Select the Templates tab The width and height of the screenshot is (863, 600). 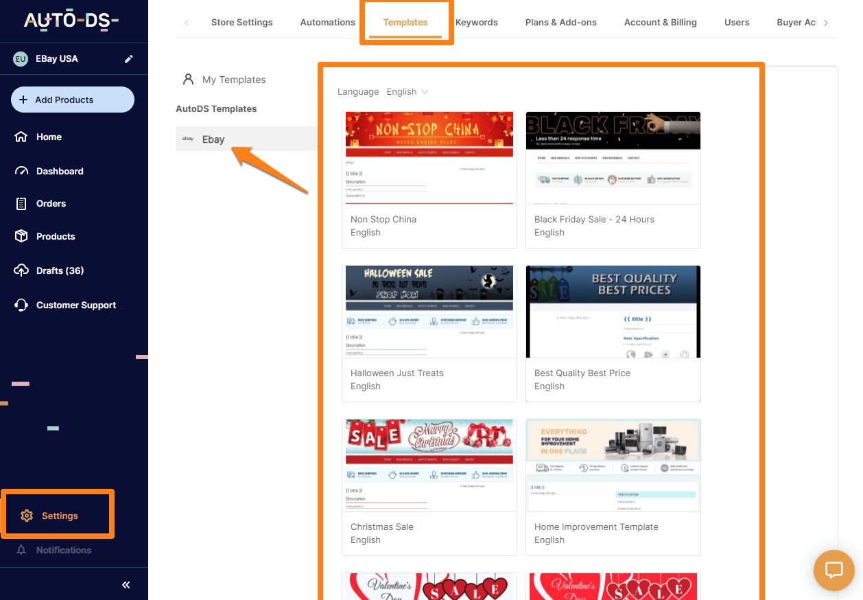405,23
